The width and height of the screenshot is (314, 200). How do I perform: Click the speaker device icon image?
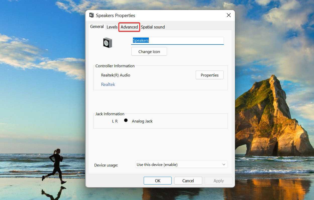coord(108,43)
